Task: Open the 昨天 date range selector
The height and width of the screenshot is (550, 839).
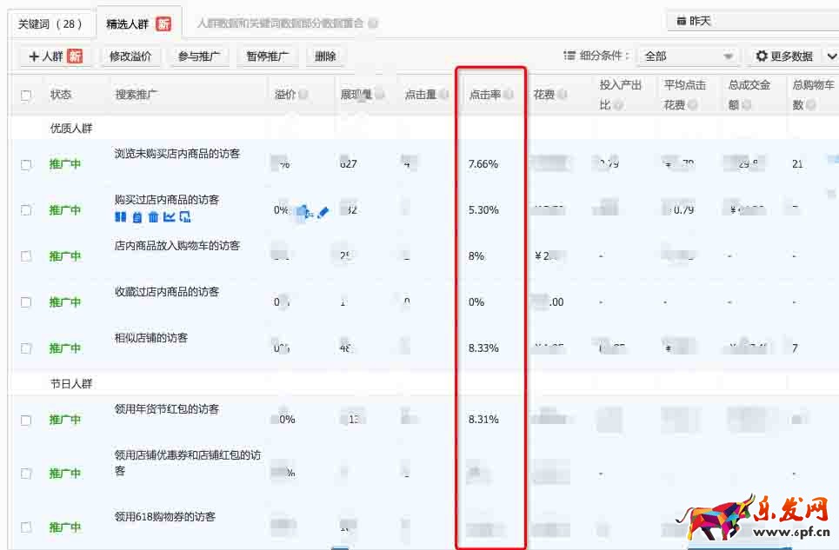Action: (x=748, y=21)
